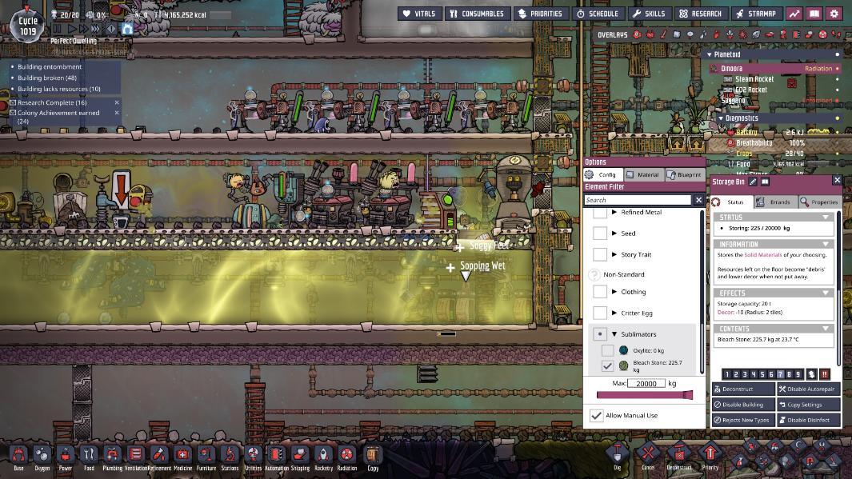Switch to the Blueprint tab

[684, 175]
